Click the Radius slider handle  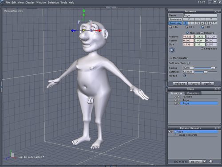click(213, 68)
